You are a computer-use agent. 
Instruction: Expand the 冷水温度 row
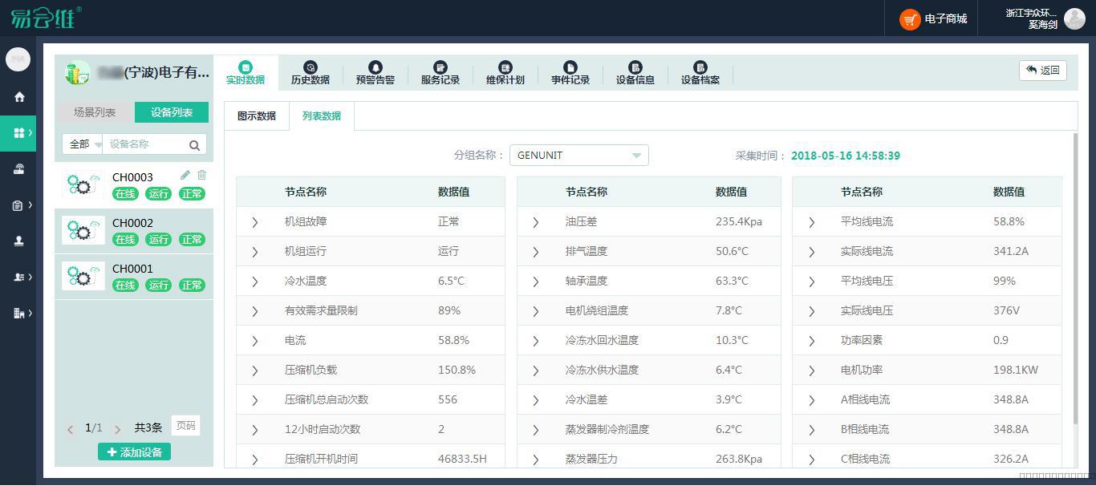pyautogui.click(x=255, y=281)
